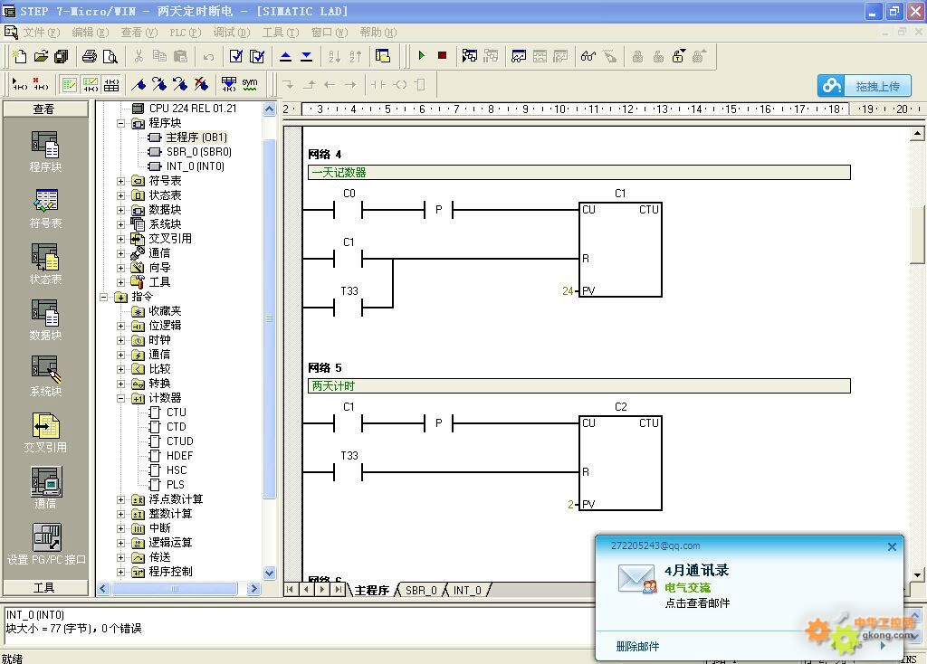Expand the 中断 instruction folder
927x664 pixels.
[x=120, y=528]
